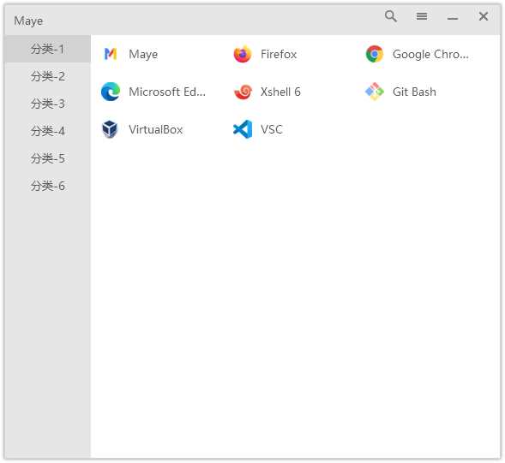Click the VirtualBox cube icon
This screenshot has width=505, height=463.
(x=110, y=129)
